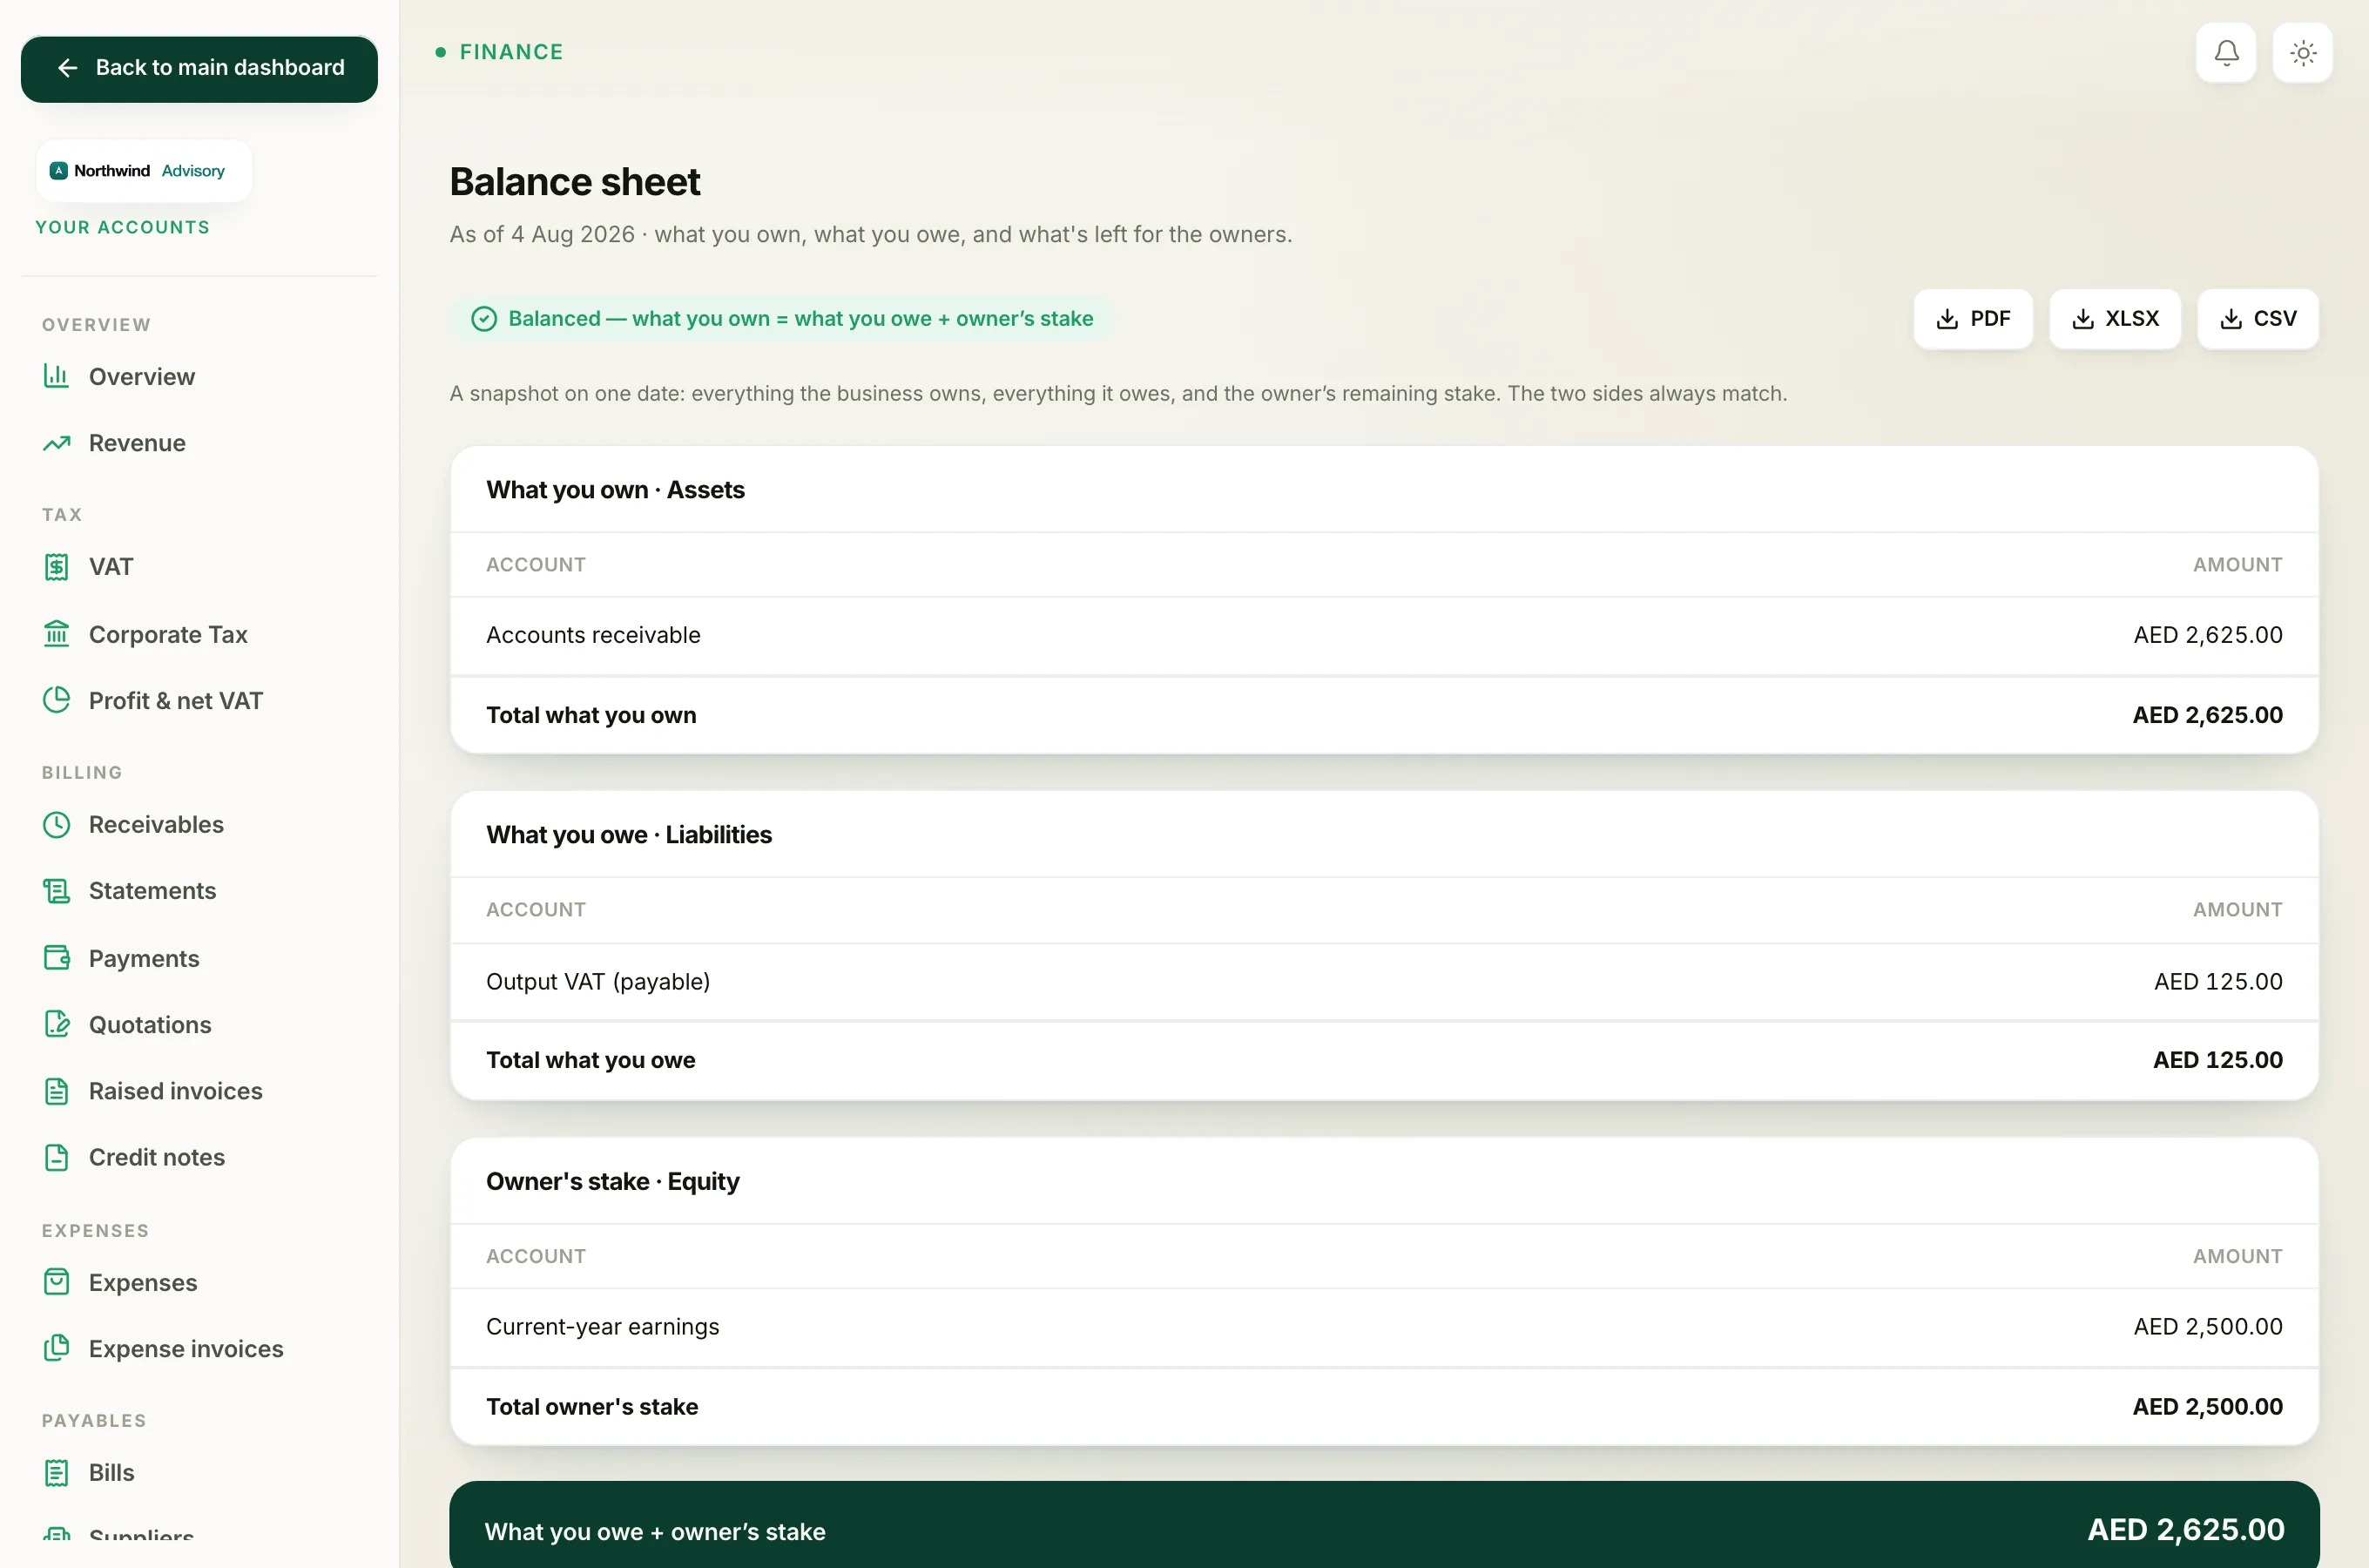Click the Quotations pen-document icon
Image resolution: width=2369 pixels, height=1568 pixels.
pos(56,1024)
